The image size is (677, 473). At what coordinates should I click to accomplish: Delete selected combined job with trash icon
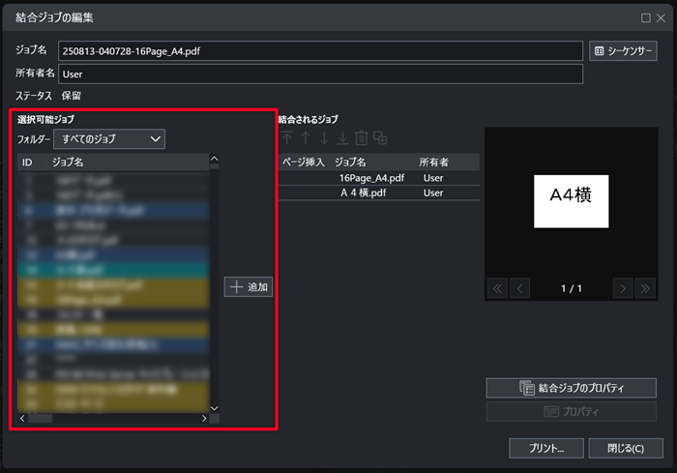click(362, 138)
